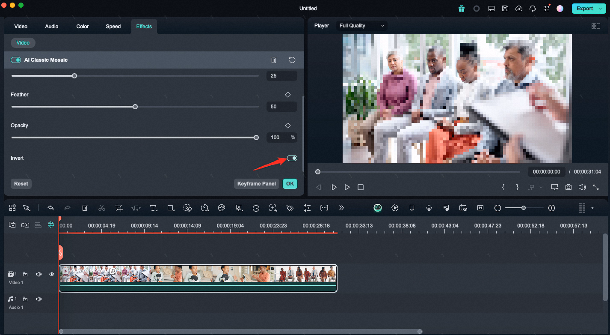The image size is (610, 335).
Task: Mute the Audio 1 track
Action: [39, 299]
